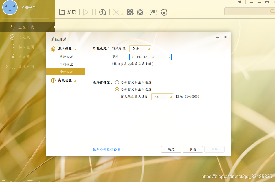Open the money bag icon
Viewport: 275px width, 182px height.
[x=164, y=12]
